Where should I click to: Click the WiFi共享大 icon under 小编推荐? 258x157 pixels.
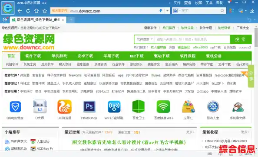click(7, 141)
